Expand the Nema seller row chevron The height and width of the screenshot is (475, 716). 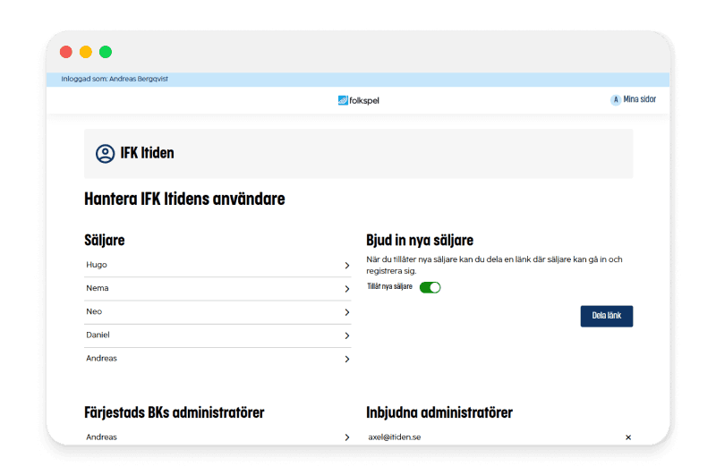(x=347, y=289)
